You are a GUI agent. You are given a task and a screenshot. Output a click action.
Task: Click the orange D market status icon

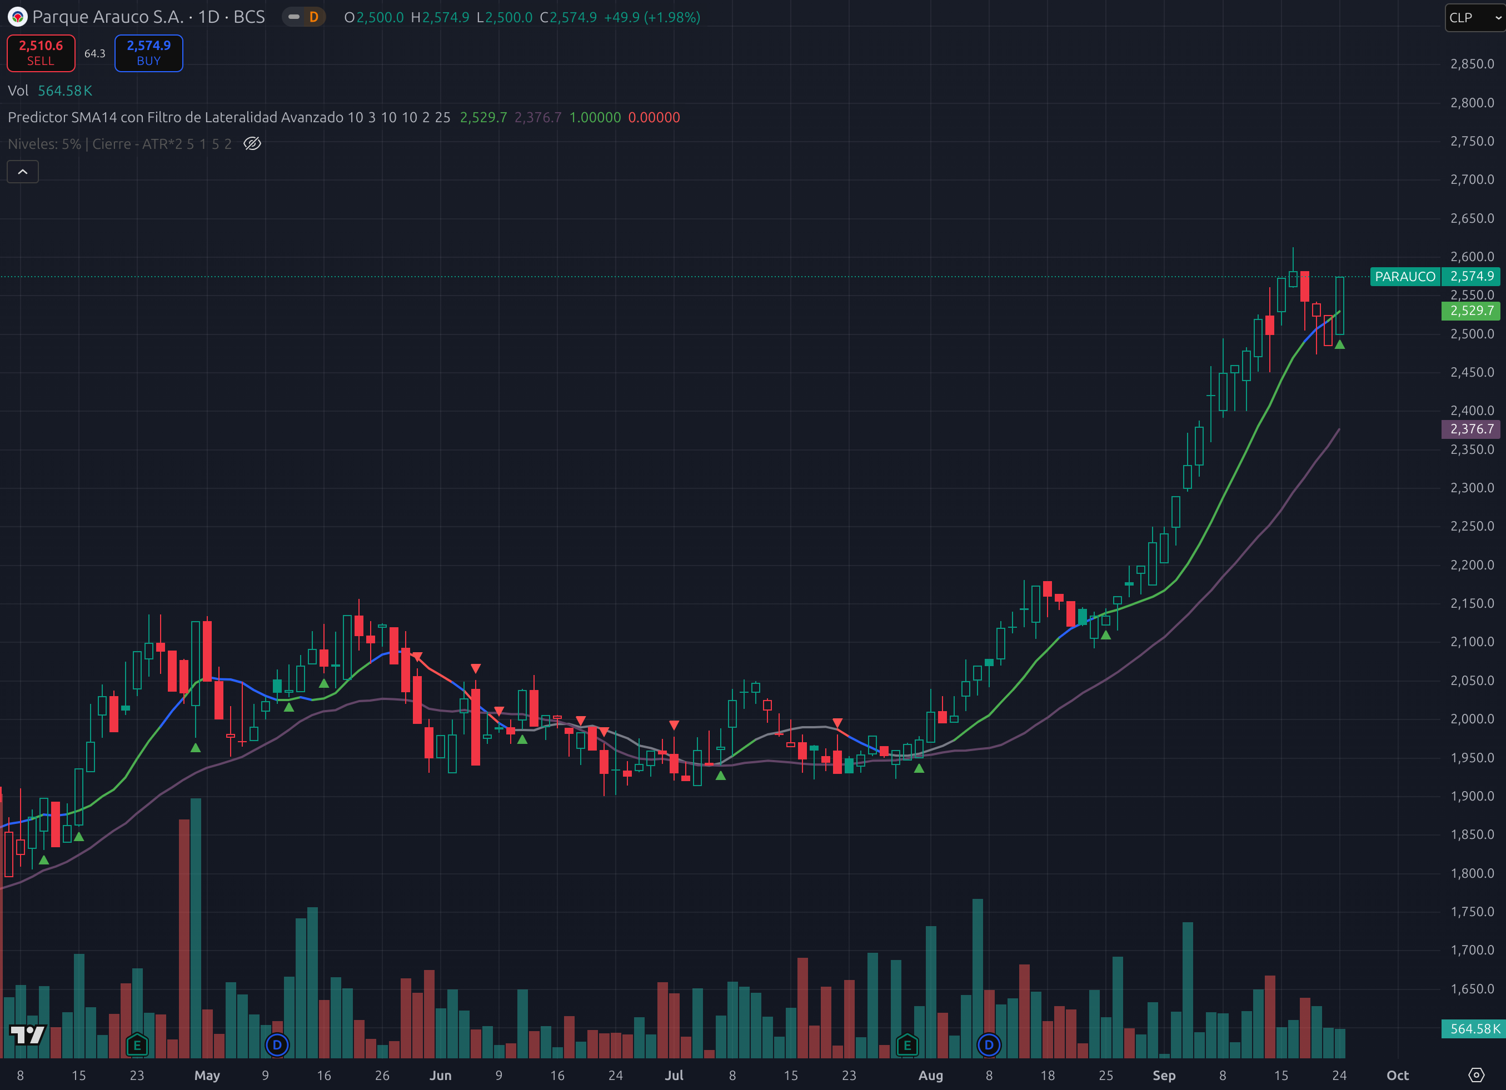point(314,17)
